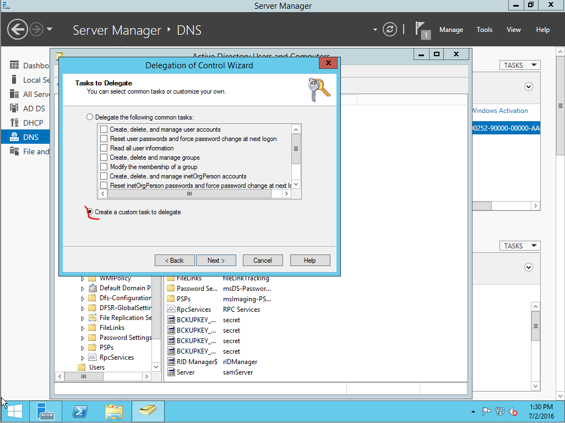Click the RpcServices icon in the list pane
The height and width of the screenshot is (423, 565).
(x=171, y=309)
